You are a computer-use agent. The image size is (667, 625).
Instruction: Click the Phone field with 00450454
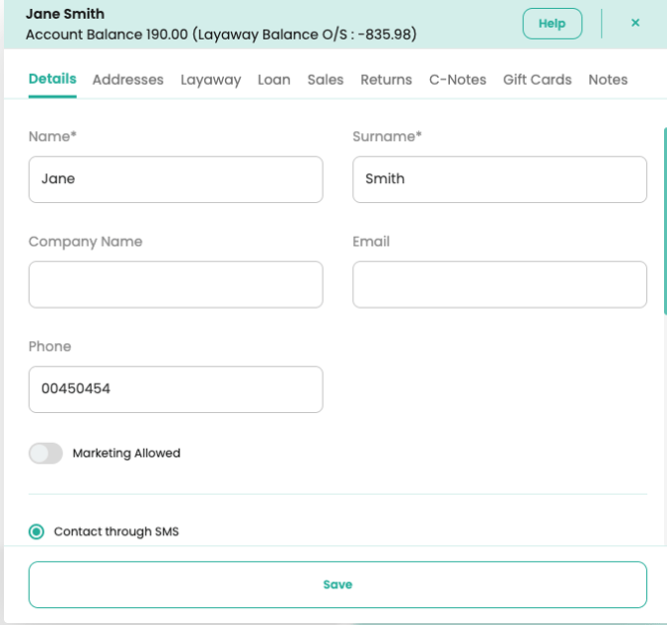pos(175,389)
